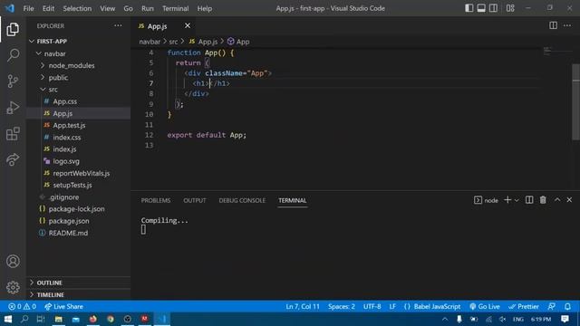Kill terminal with trash icon
Screen dimensions: 580x326
click(x=543, y=200)
